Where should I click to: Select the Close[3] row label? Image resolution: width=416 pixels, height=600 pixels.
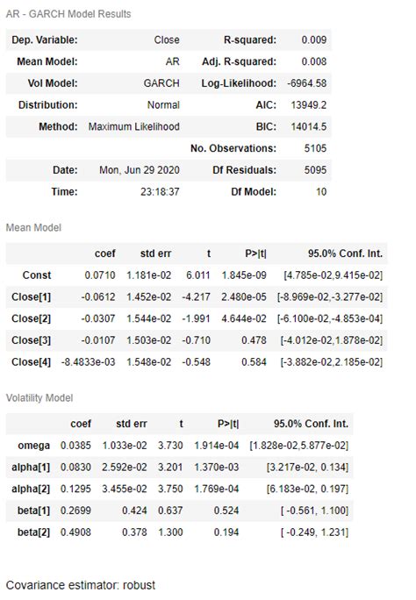[x=31, y=340]
